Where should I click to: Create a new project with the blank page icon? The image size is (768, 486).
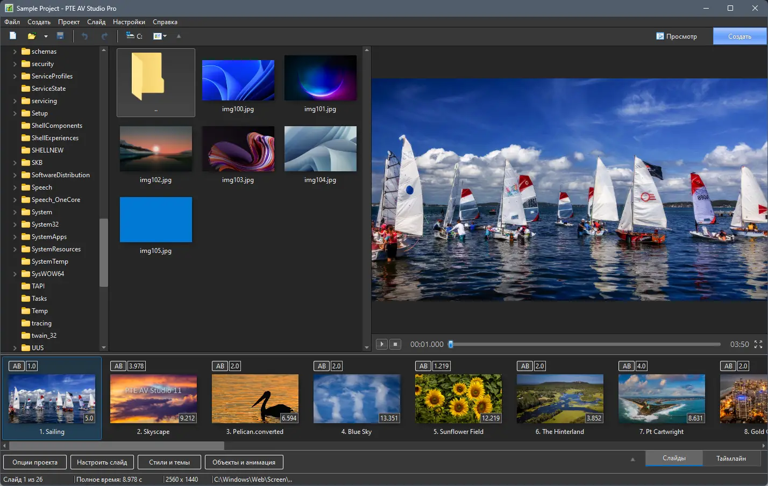click(x=13, y=36)
